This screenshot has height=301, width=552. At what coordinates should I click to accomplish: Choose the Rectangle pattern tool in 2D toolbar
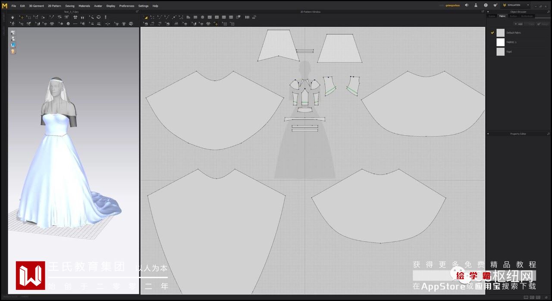pos(195,17)
